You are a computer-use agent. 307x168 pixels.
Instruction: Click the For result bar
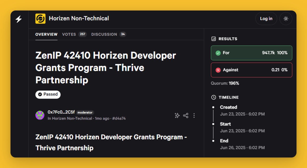[251, 53]
